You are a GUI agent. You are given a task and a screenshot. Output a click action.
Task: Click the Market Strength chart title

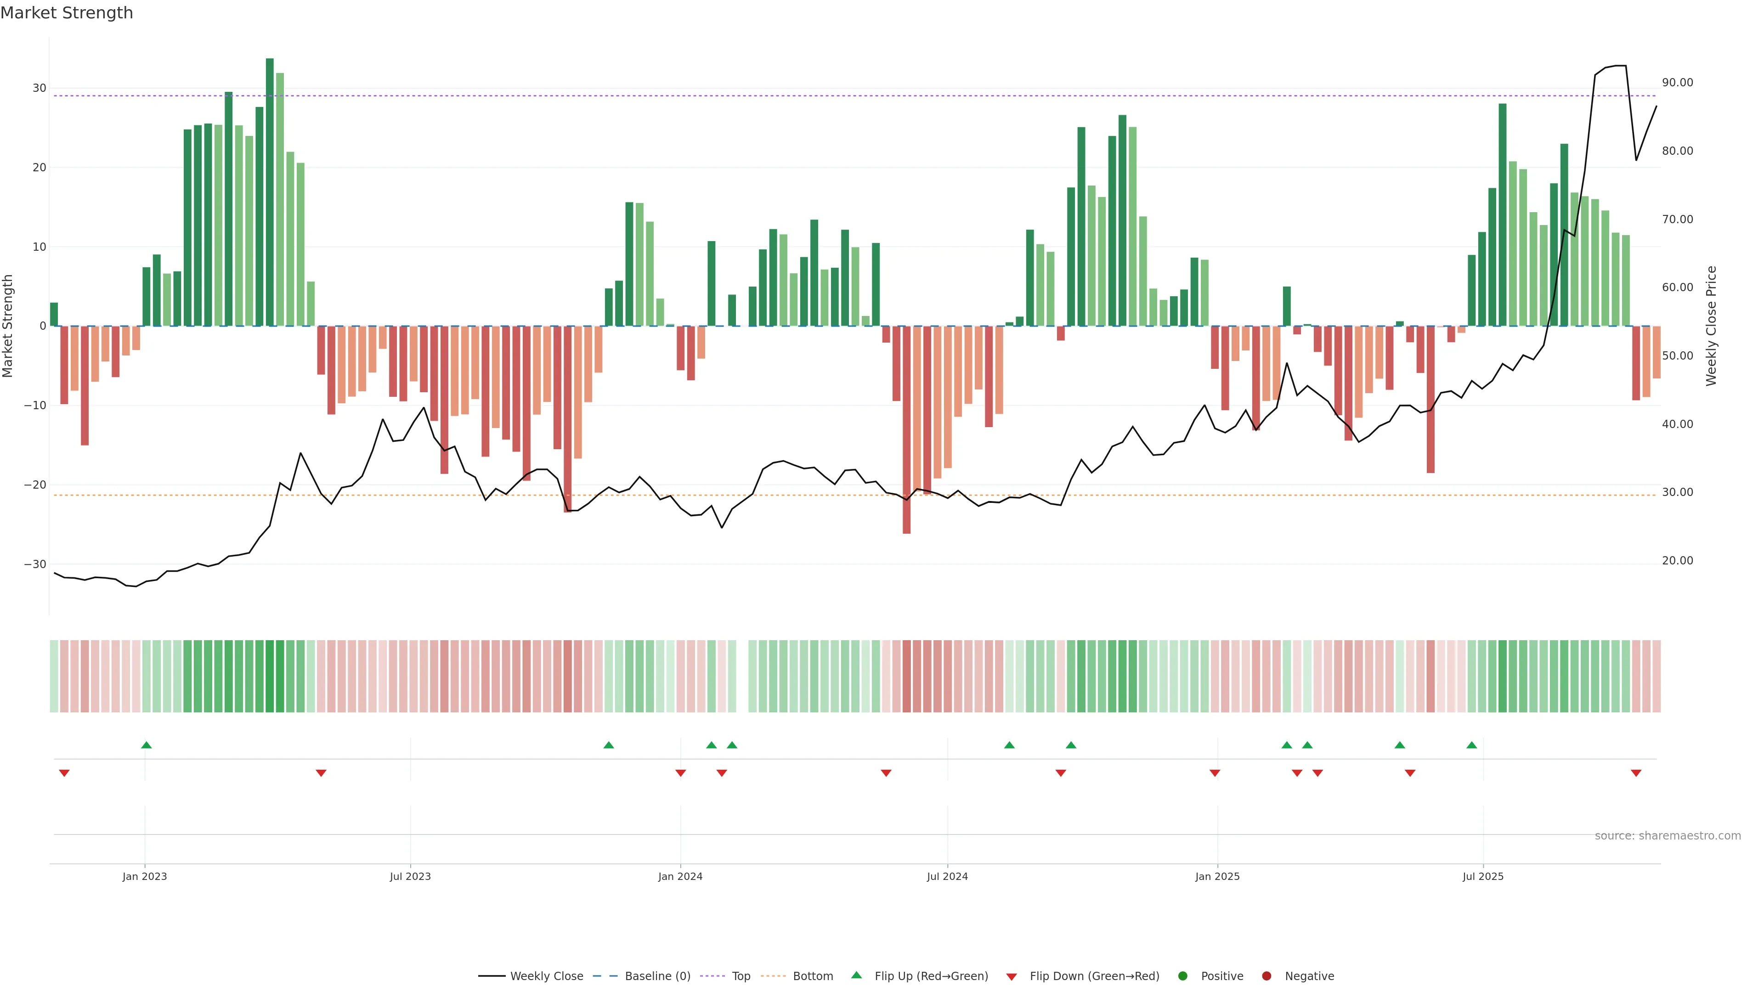pos(67,13)
